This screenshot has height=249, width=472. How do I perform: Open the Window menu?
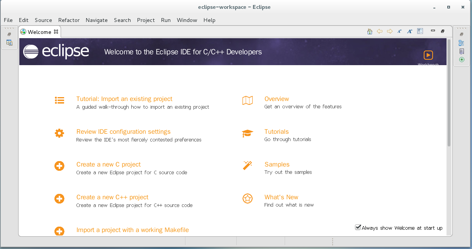click(x=187, y=20)
